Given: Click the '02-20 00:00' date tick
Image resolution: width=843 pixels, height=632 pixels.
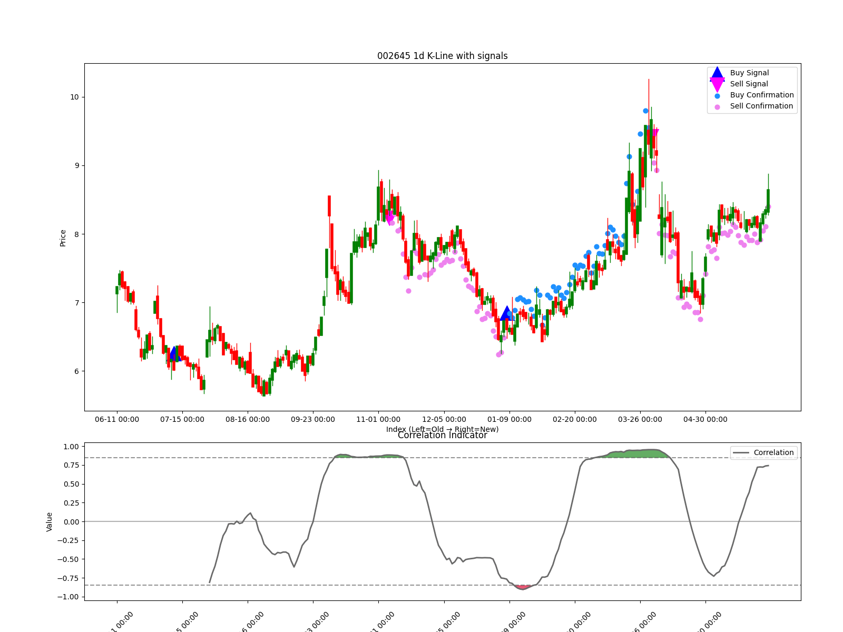Looking at the screenshot, I should [575, 420].
